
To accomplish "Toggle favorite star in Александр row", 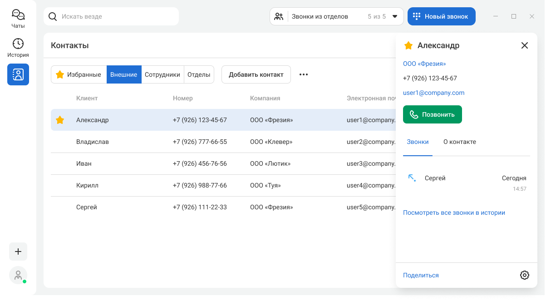I will 60,120.
